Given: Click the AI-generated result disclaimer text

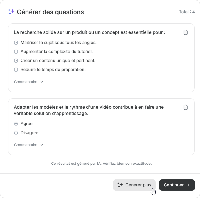Looking at the screenshot, I should point(101,163).
